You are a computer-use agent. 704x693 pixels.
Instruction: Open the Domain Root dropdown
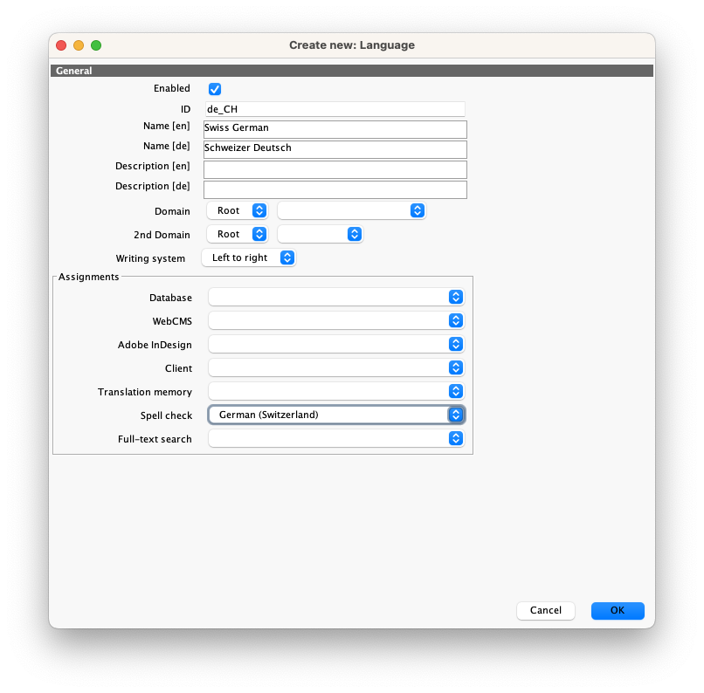point(237,210)
